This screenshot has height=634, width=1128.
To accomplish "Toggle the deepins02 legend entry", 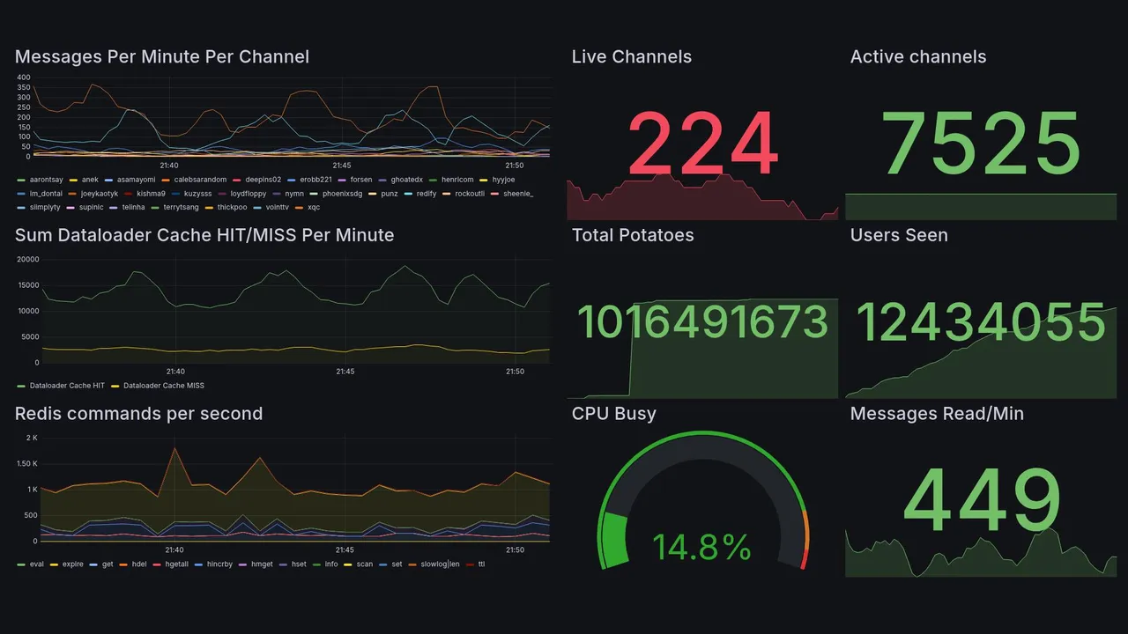I will point(263,180).
